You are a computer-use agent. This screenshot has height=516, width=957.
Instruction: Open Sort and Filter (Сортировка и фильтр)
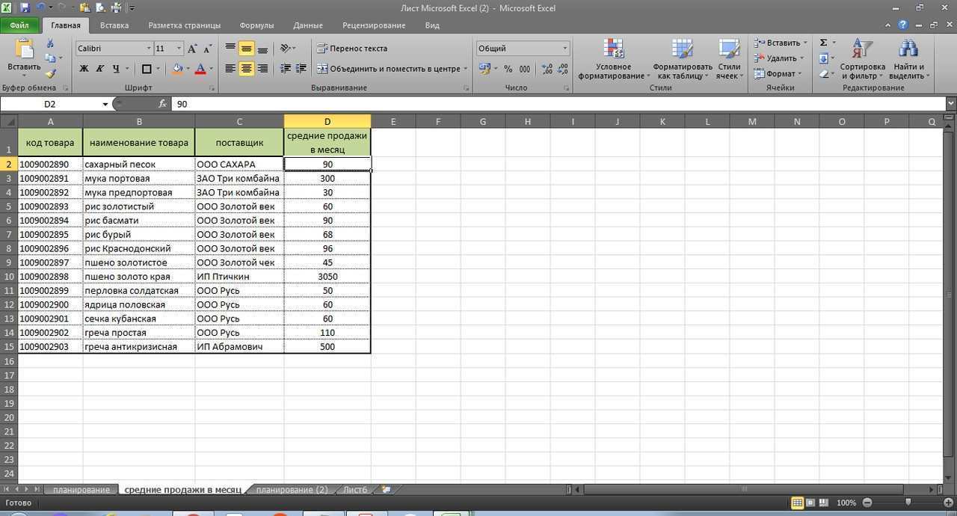click(862, 60)
